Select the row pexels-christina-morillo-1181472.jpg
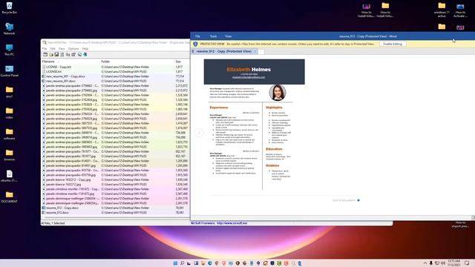 click(x=116, y=194)
